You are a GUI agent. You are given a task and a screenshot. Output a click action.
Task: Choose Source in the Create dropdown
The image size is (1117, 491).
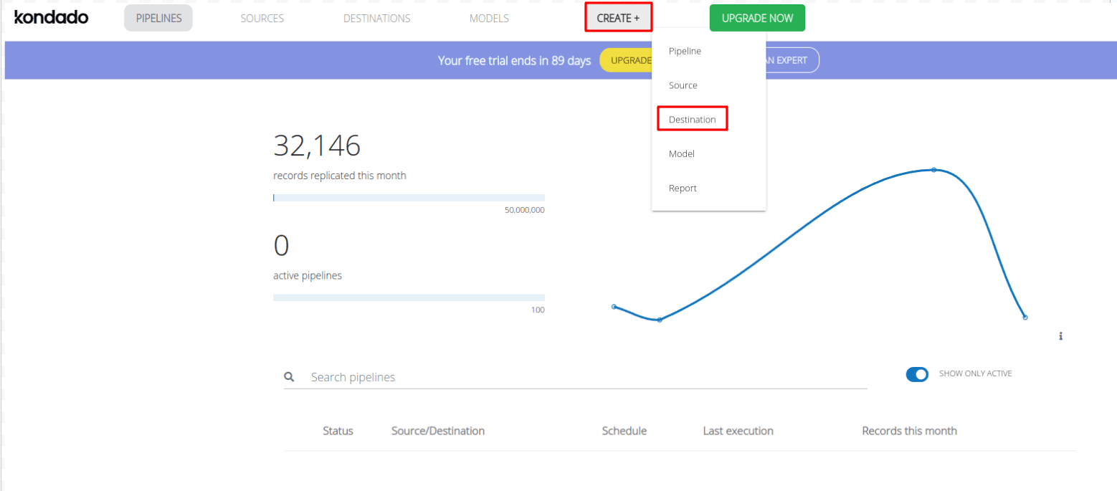683,85
